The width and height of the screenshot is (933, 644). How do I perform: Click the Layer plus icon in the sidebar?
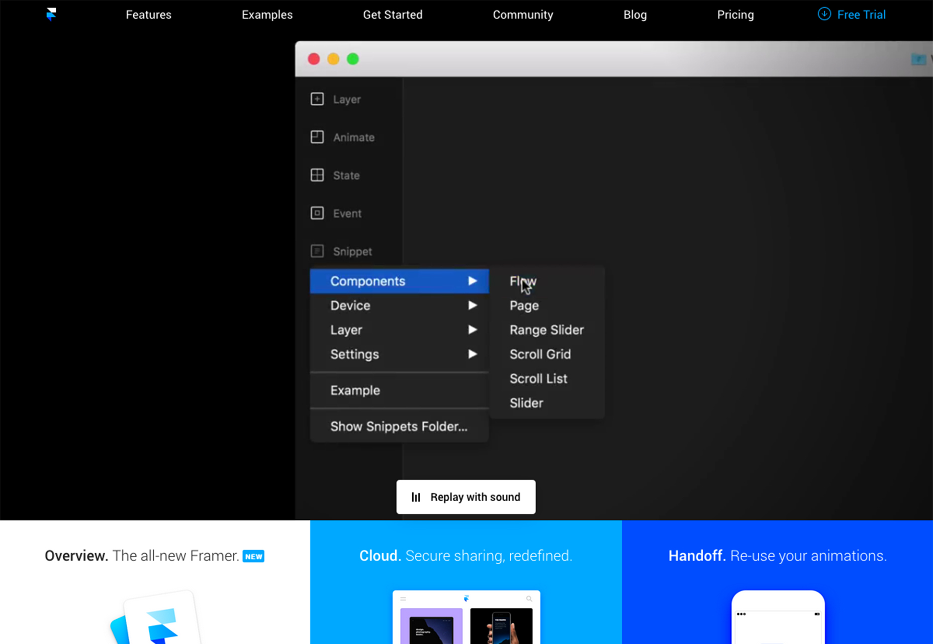pos(317,99)
